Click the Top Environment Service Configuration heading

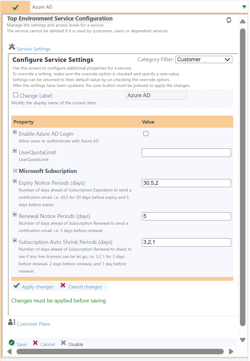60,18
